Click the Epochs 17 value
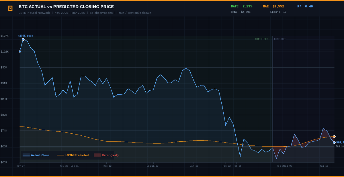344x177 pixels. click(278, 12)
